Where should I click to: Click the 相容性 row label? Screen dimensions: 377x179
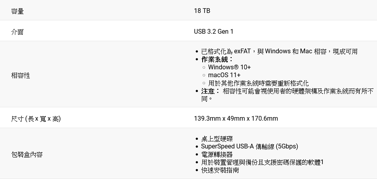tap(20, 75)
